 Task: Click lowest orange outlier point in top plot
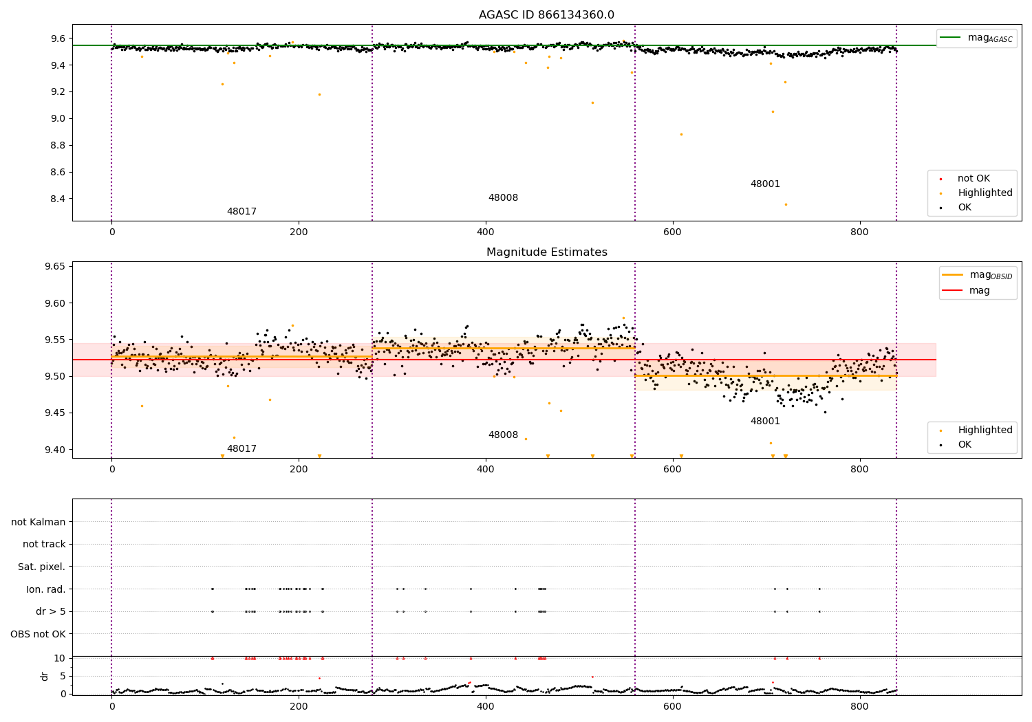tap(786, 204)
